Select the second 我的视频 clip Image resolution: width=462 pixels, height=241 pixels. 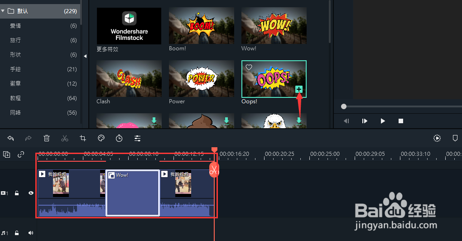click(187, 193)
